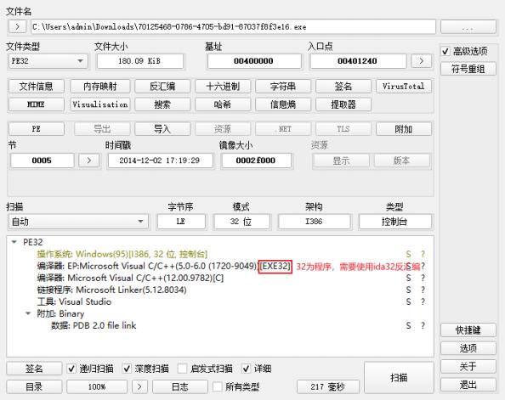The image size is (505, 400).
Task: Open 内存映射 view
Action: coord(99,87)
